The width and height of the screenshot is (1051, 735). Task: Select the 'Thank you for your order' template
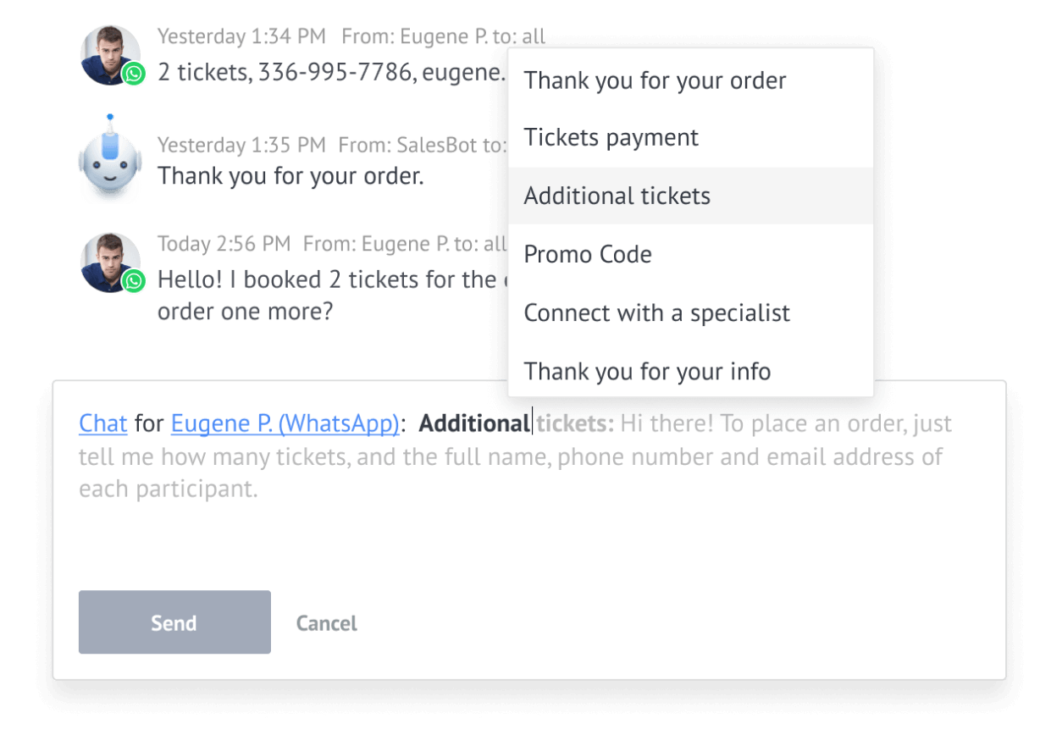(690, 80)
